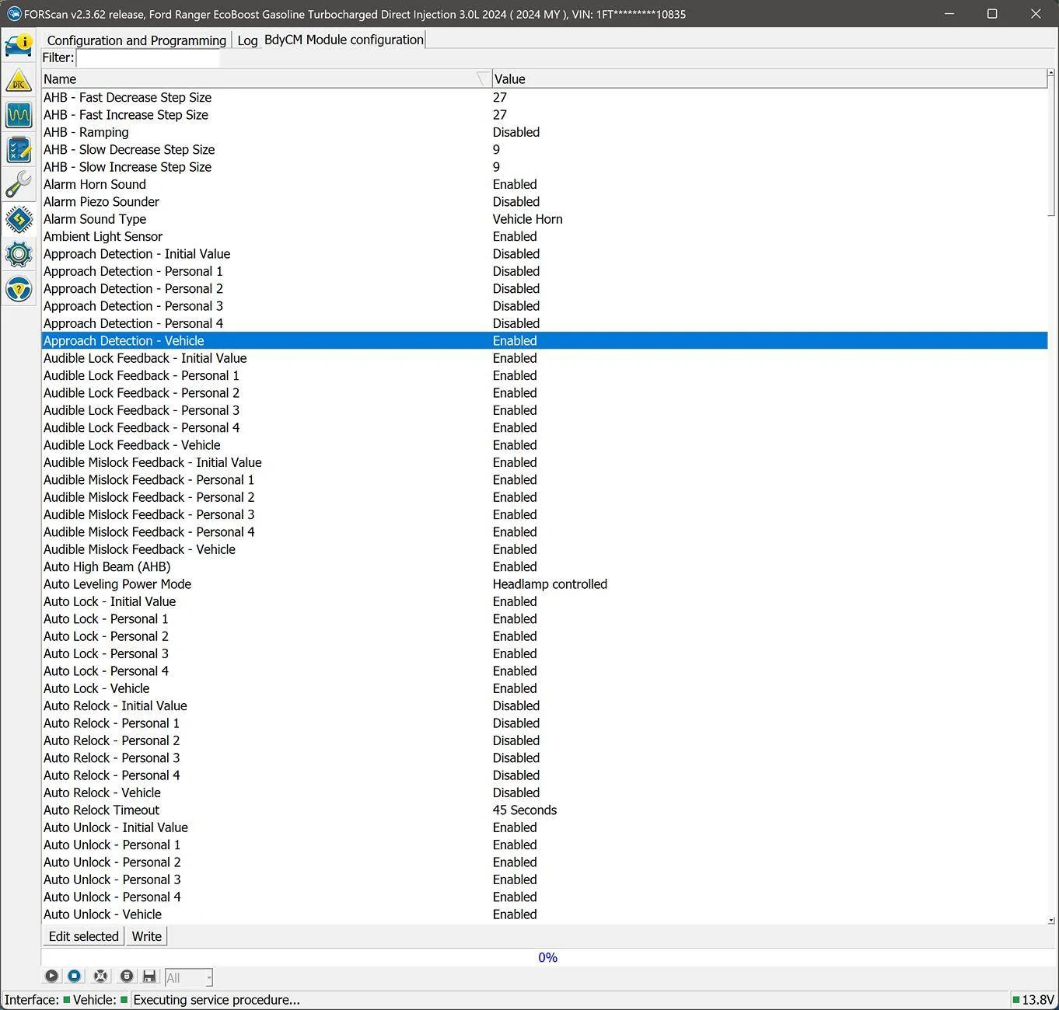
Task: Click the Write button
Action: pos(147,936)
